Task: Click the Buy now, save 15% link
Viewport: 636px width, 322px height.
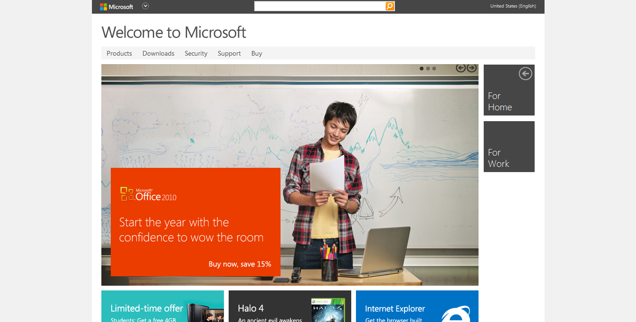Action: click(x=240, y=264)
